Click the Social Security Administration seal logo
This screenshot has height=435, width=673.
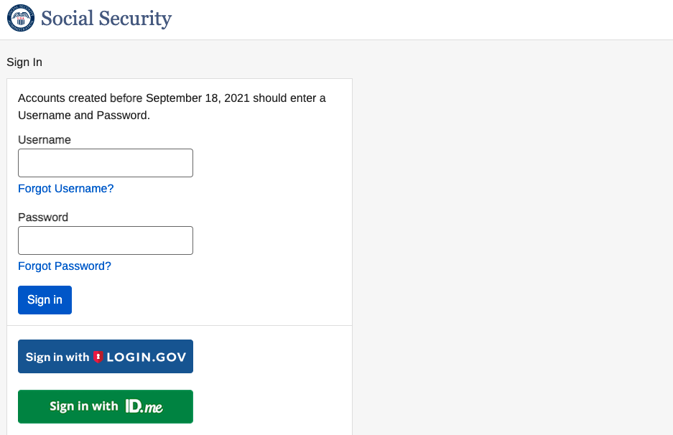(21, 18)
